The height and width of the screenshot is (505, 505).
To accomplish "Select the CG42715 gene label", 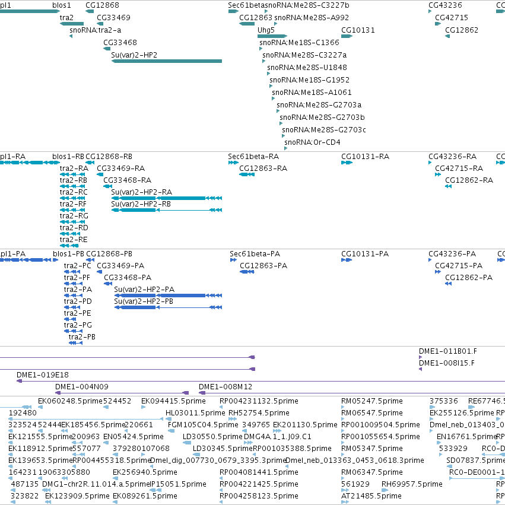I will click(x=451, y=18).
